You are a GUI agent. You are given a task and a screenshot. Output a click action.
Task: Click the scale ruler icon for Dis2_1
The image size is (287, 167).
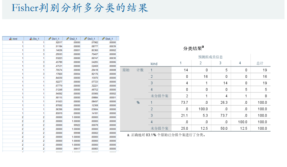click(67, 39)
